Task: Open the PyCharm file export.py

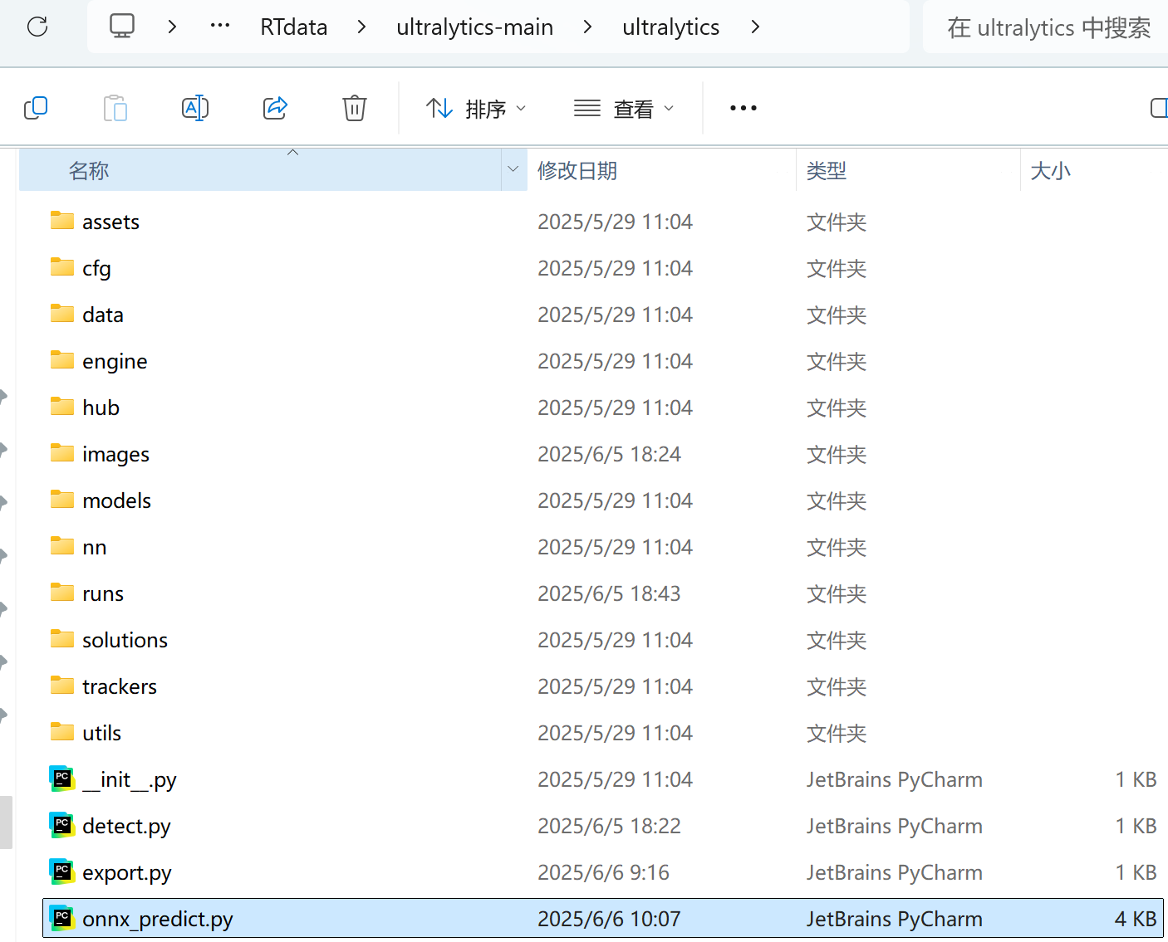Action: [x=126, y=872]
